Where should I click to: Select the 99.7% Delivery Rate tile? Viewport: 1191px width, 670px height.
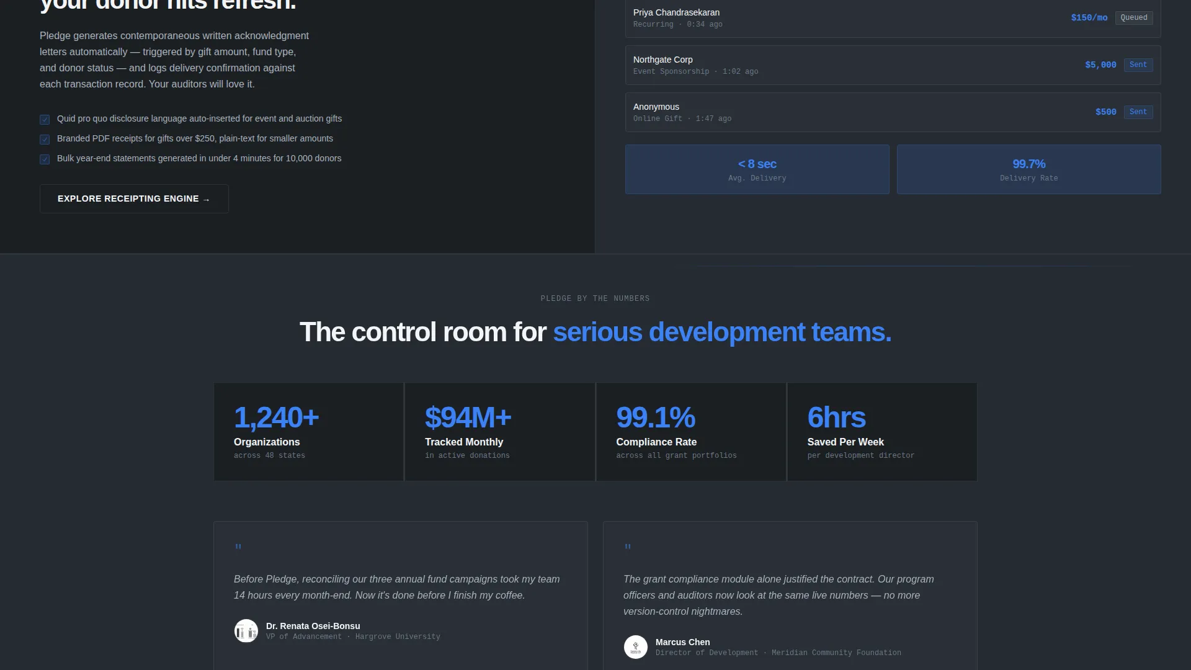click(x=1029, y=169)
